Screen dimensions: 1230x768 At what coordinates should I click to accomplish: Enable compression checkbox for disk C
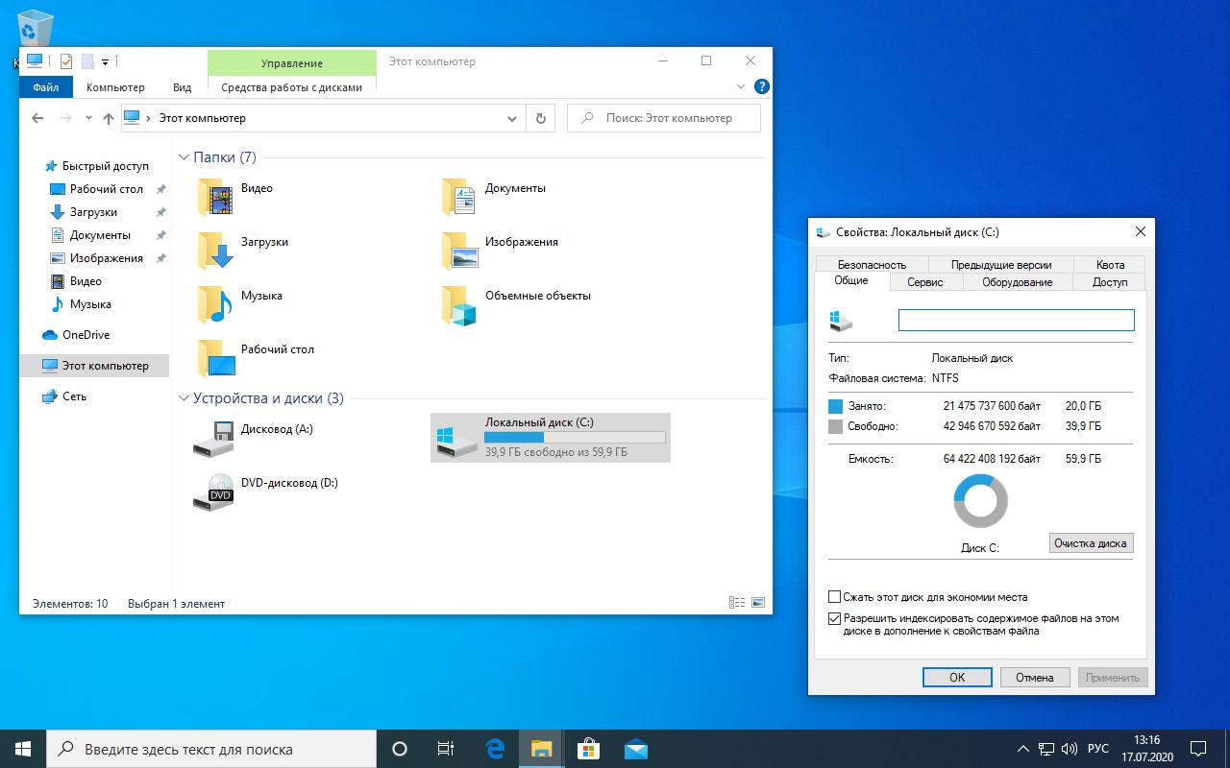(835, 596)
